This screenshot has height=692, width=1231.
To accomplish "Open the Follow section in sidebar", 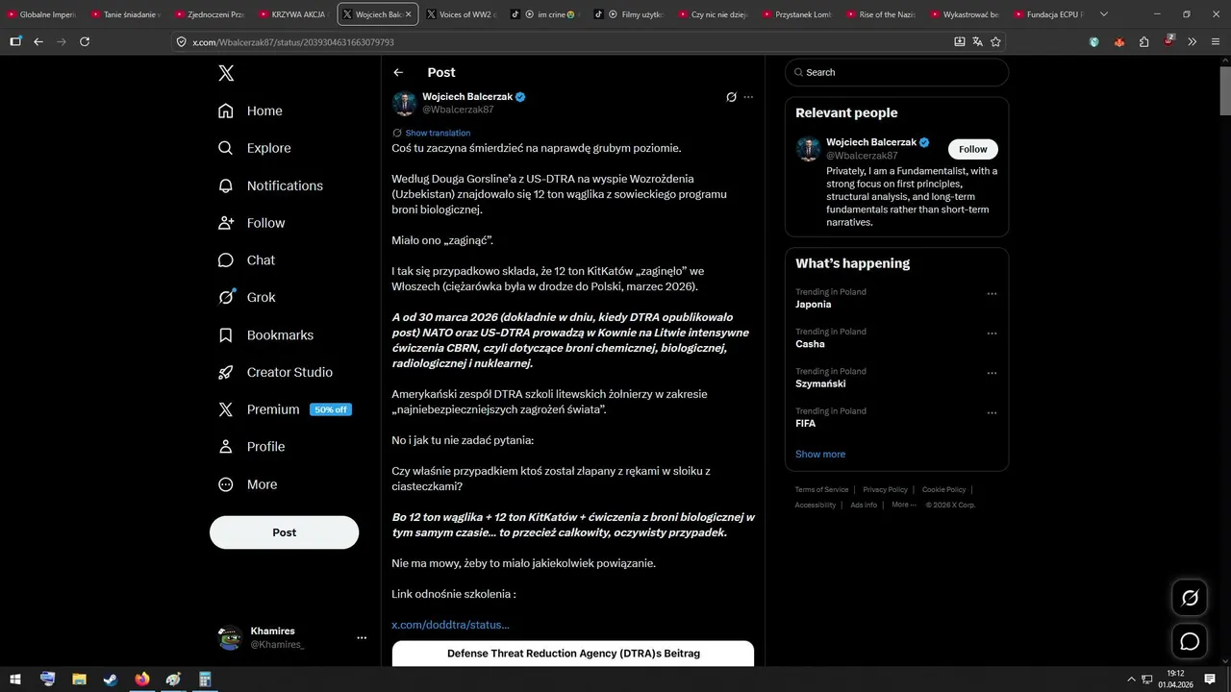I will click(x=251, y=223).
